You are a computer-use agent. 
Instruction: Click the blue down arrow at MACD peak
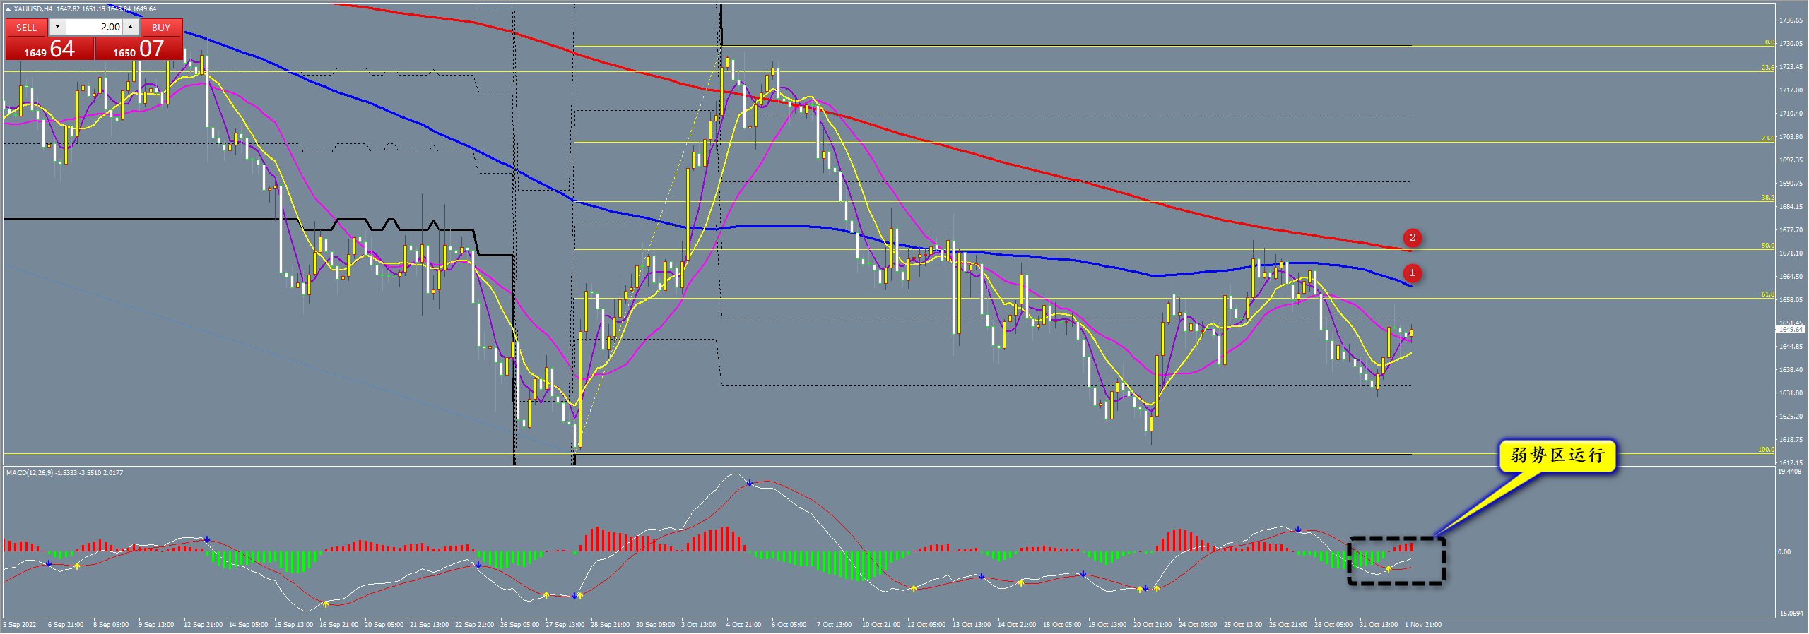[750, 483]
